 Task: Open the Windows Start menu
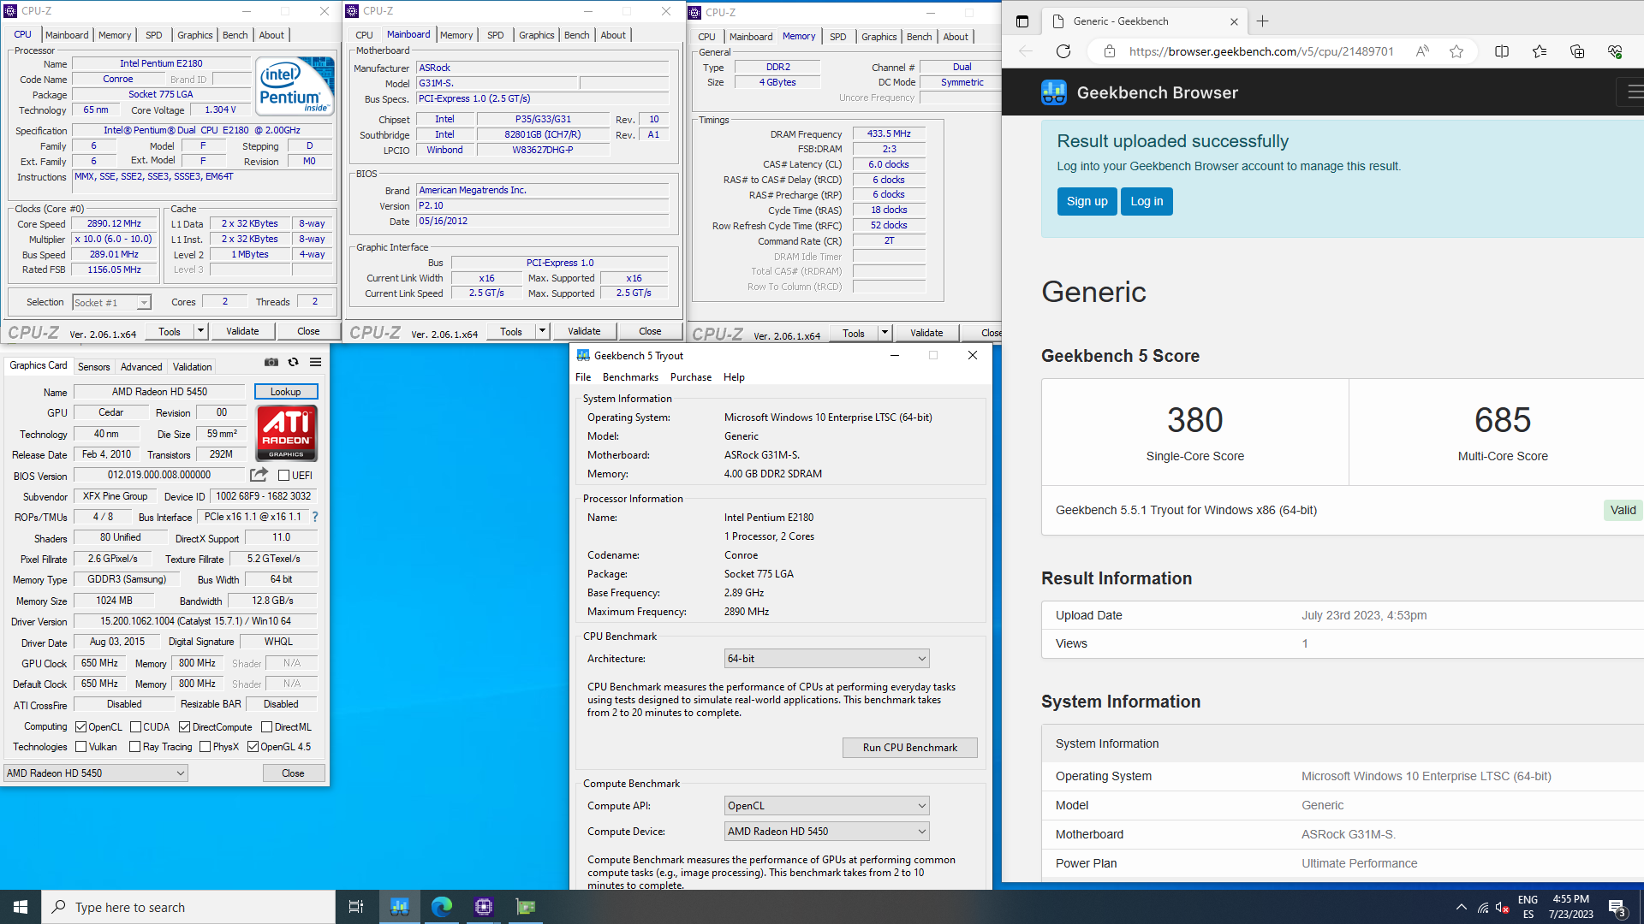click(21, 907)
